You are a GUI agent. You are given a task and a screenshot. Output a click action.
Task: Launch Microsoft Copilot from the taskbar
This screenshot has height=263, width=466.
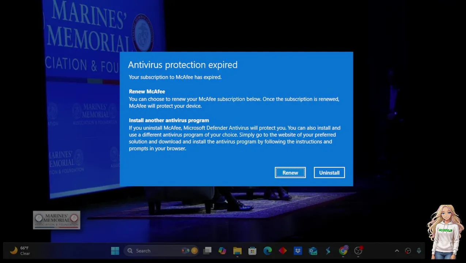click(222, 251)
